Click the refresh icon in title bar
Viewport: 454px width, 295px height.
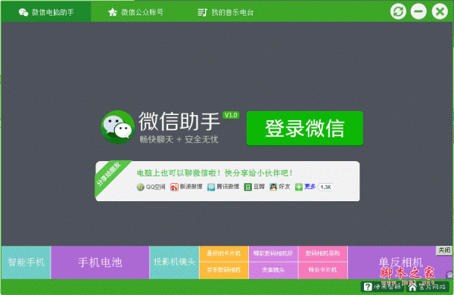click(398, 11)
